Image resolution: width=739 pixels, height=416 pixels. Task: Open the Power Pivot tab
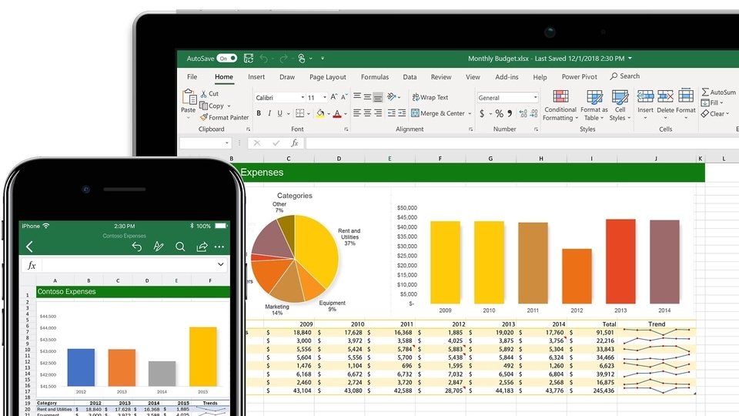pyautogui.click(x=579, y=77)
